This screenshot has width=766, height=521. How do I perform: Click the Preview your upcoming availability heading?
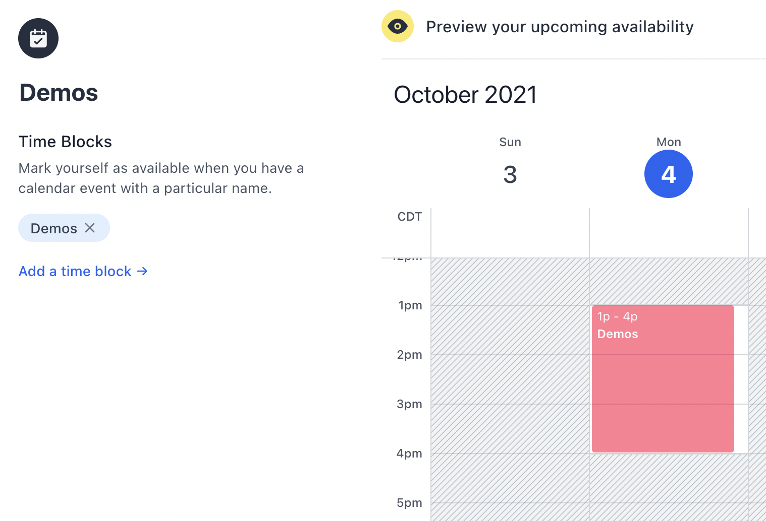click(x=560, y=27)
